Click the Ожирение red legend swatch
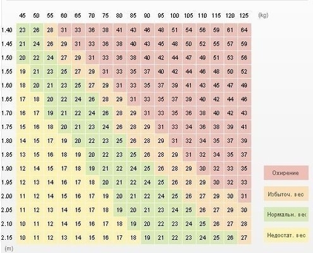The height and width of the screenshot is (253, 313). [286, 173]
